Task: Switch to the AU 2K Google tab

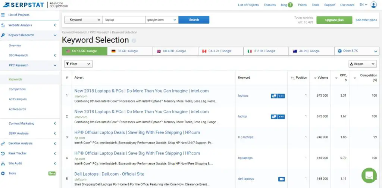Action: pos(311,51)
